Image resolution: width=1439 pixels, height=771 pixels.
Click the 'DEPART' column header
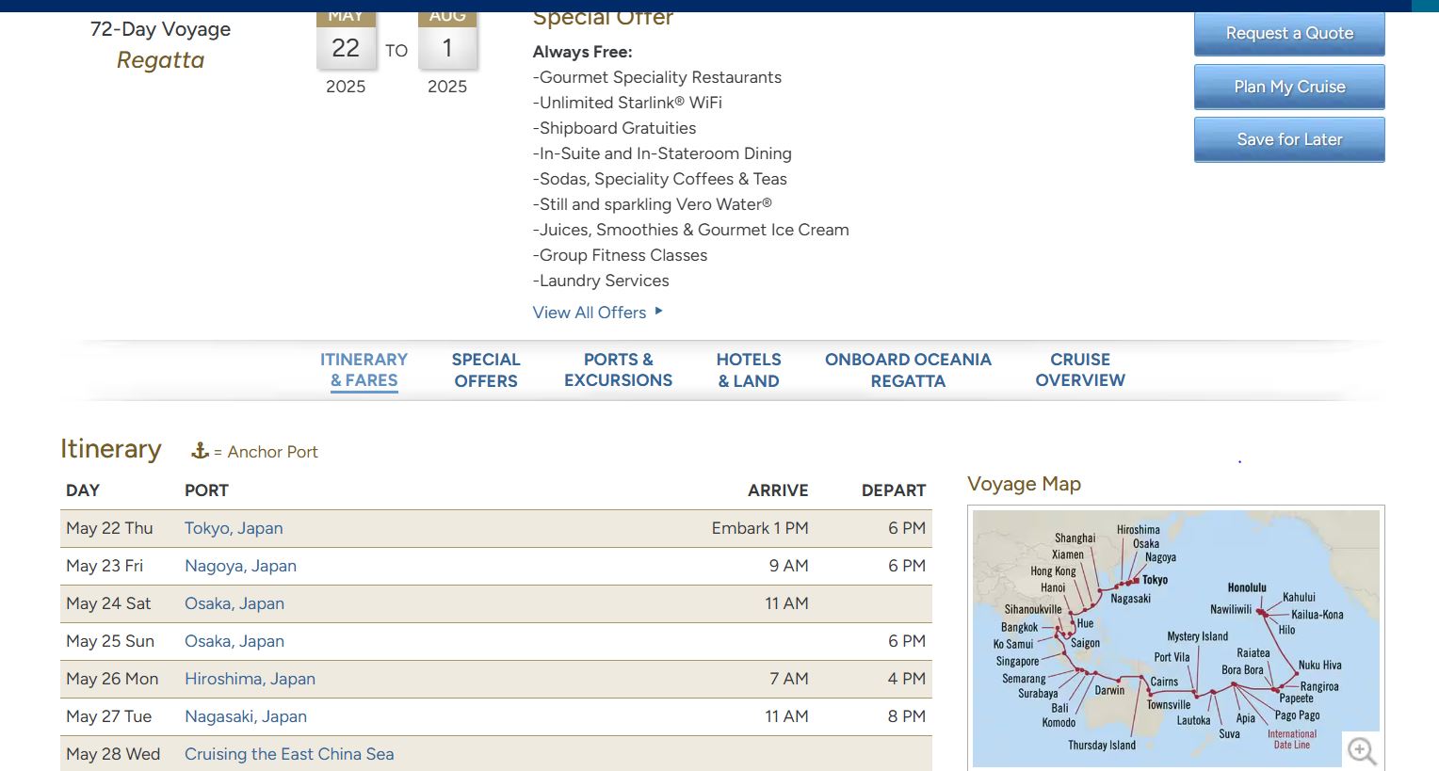click(894, 490)
